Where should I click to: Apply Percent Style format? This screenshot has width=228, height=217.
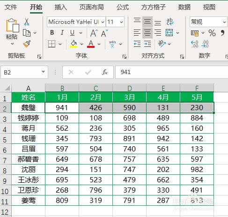pyautogui.click(x=212, y=33)
